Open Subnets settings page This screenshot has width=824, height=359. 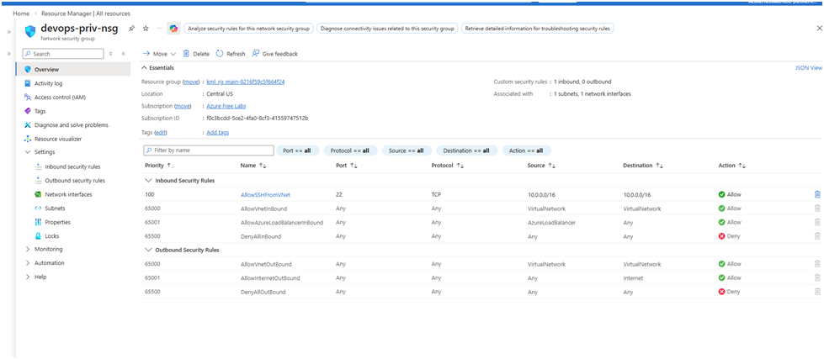pos(56,209)
